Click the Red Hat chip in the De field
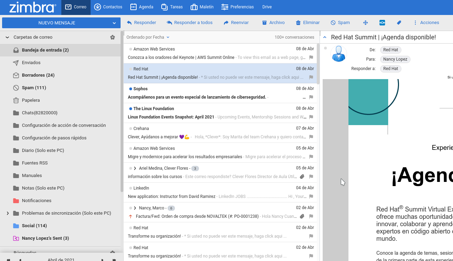453x261 pixels. tap(391, 50)
